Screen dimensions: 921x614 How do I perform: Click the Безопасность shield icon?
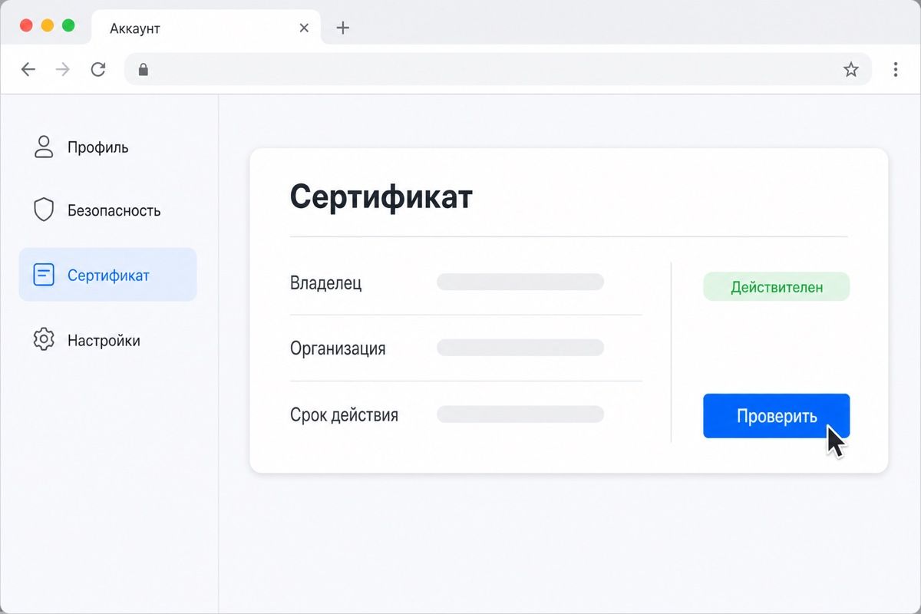pyautogui.click(x=44, y=210)
